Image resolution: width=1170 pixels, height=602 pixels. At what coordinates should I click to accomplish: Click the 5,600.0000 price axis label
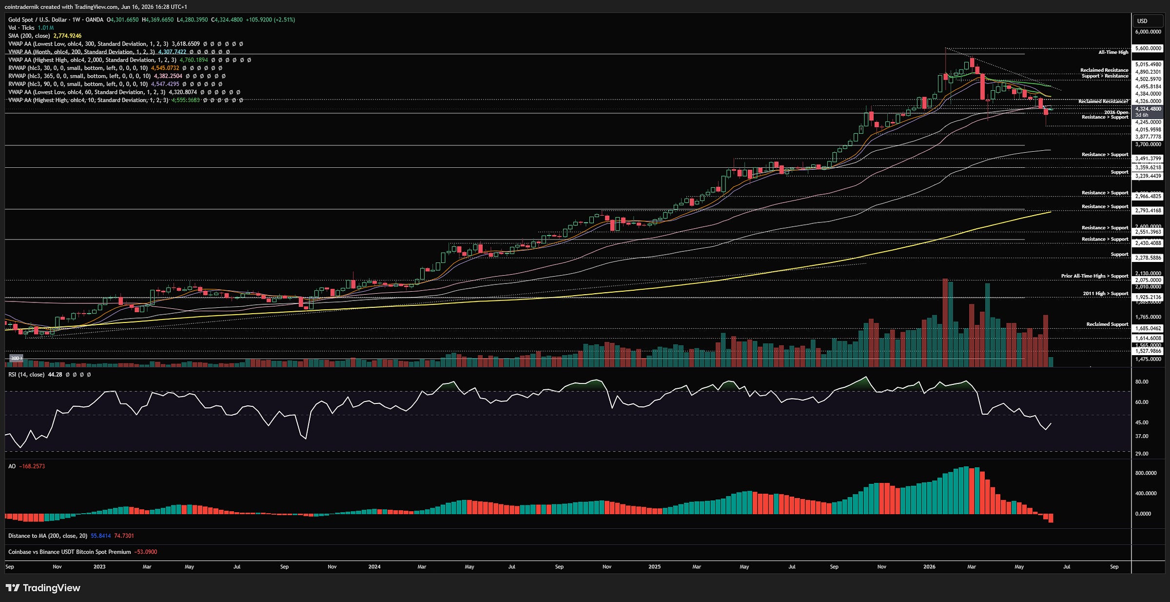(x=1148, y=49)
